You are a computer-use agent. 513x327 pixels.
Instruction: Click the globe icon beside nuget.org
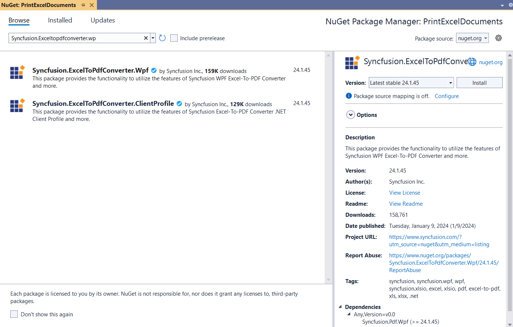(472, 62)
